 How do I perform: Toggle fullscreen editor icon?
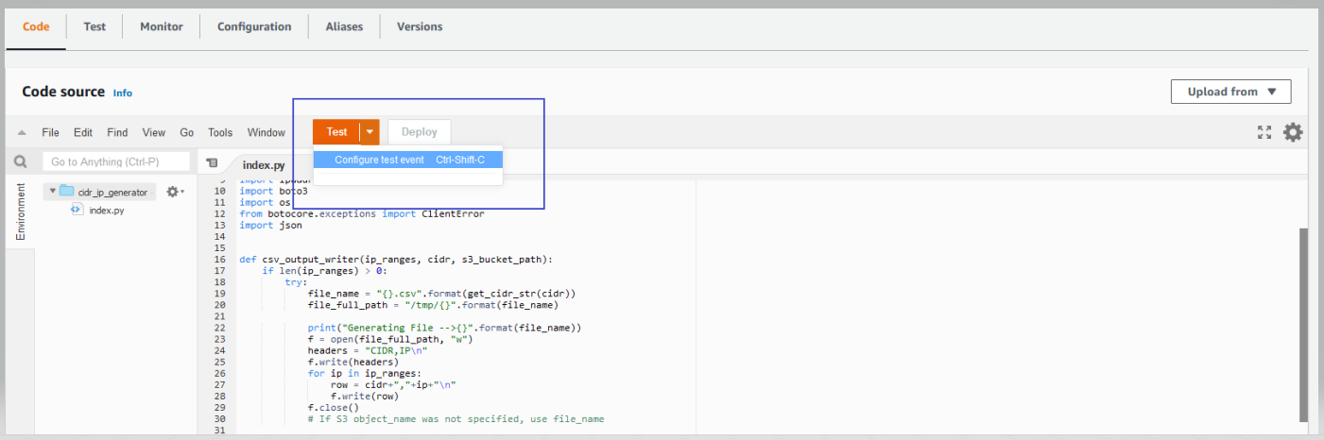(x=1264, y=132)
